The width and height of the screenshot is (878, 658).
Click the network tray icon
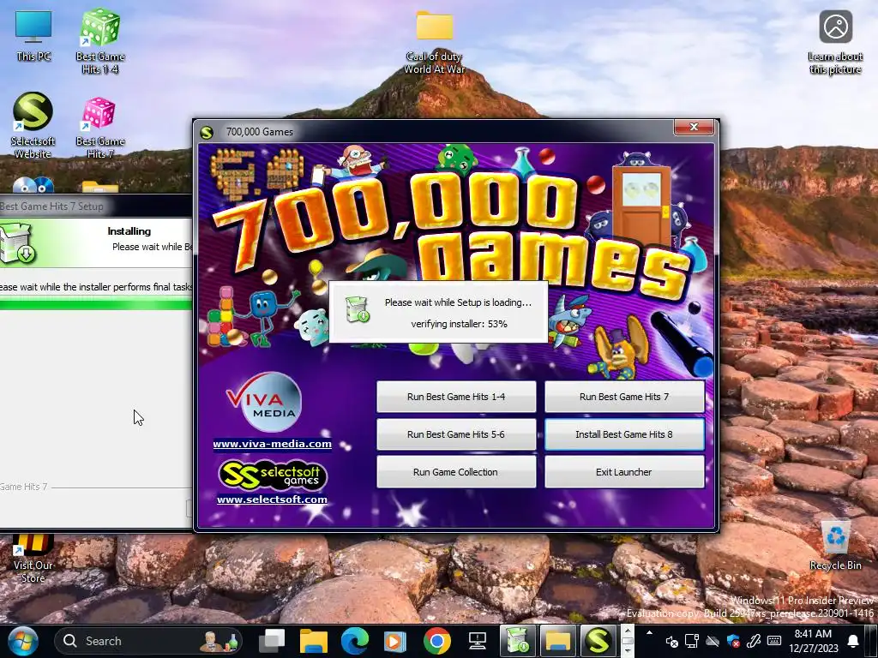pos(692,641)
